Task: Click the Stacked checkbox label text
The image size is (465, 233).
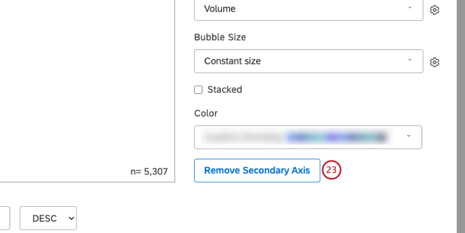Action: 224,89
